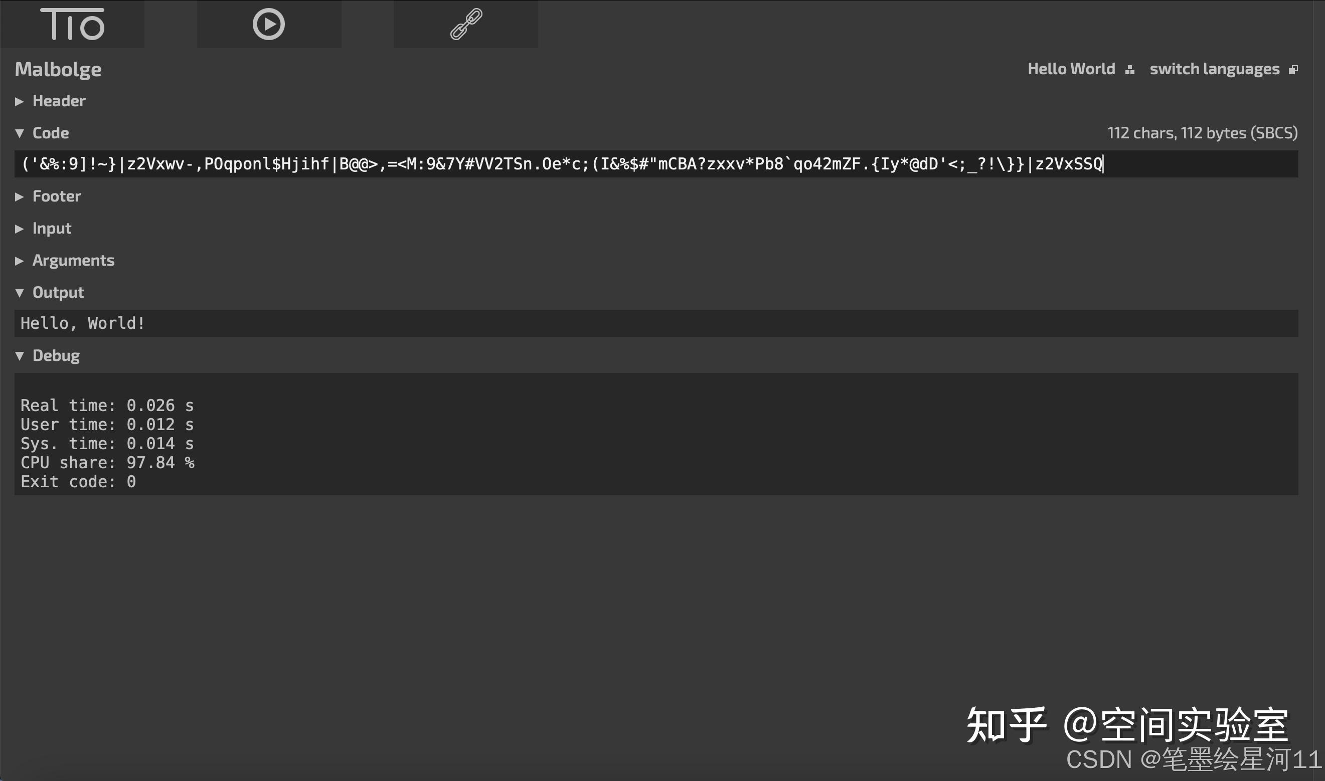Run the Malbolge code with the play icon
Viewport: 1325px width, 781px height.
pos(269,24)
